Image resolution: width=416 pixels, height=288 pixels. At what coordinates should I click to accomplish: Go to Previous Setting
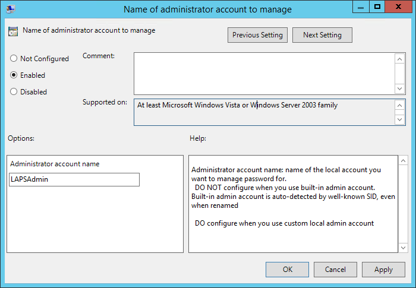pyautogui.click(x=258, y=35)
